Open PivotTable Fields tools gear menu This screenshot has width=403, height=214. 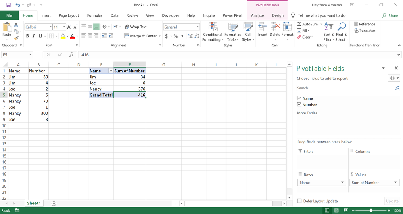394,78
